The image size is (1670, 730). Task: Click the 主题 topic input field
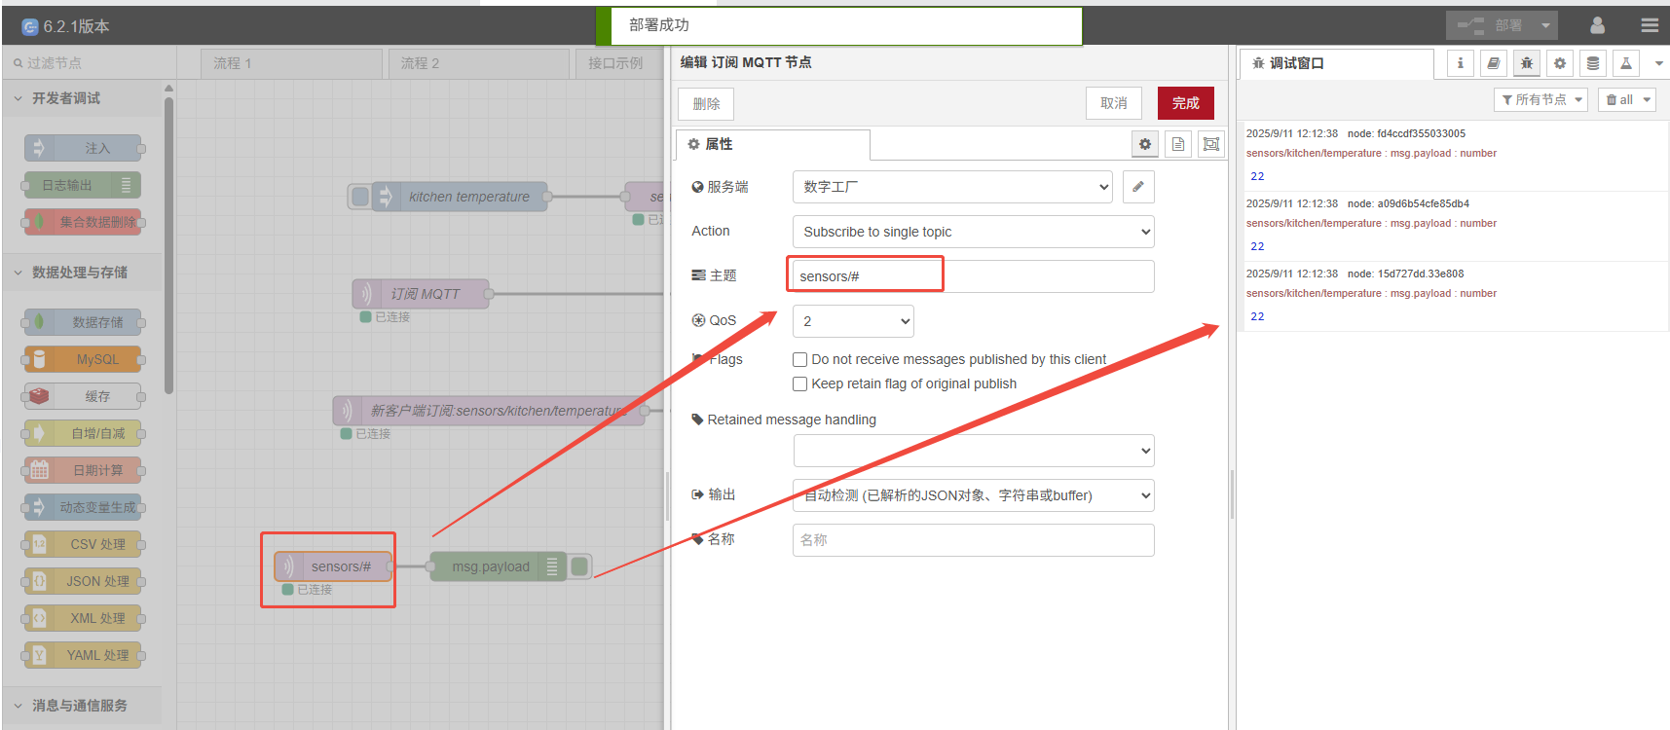(974, 276)
